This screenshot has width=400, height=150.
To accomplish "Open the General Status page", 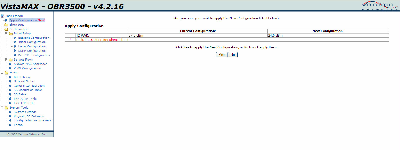I will [x=24, y=81].
